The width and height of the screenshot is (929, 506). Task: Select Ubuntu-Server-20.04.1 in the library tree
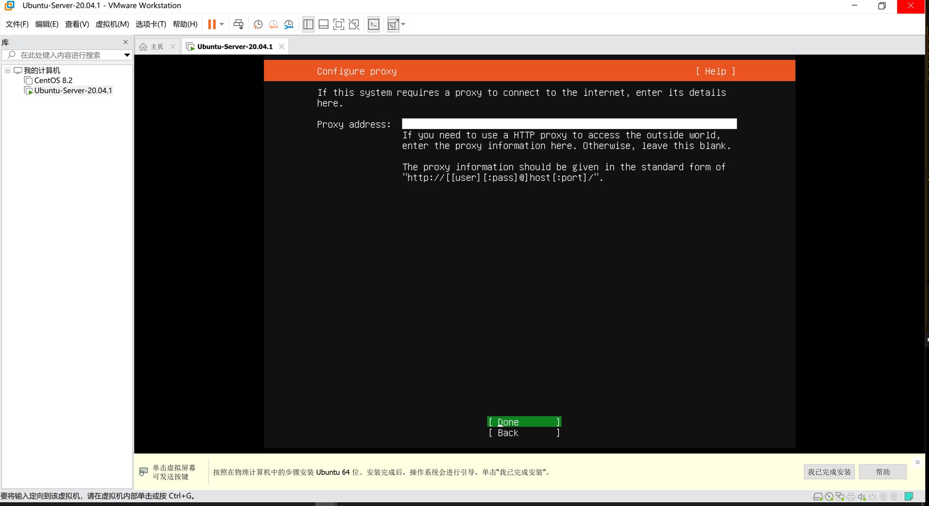(73, 91)
